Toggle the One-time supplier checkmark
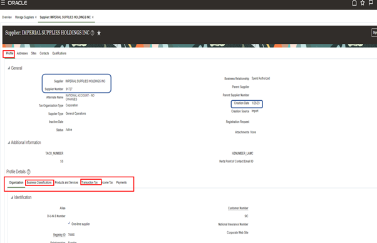 (70, 224)
